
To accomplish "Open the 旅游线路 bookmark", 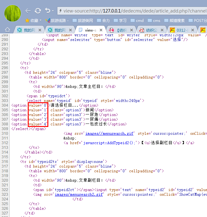I will (57, 21).
